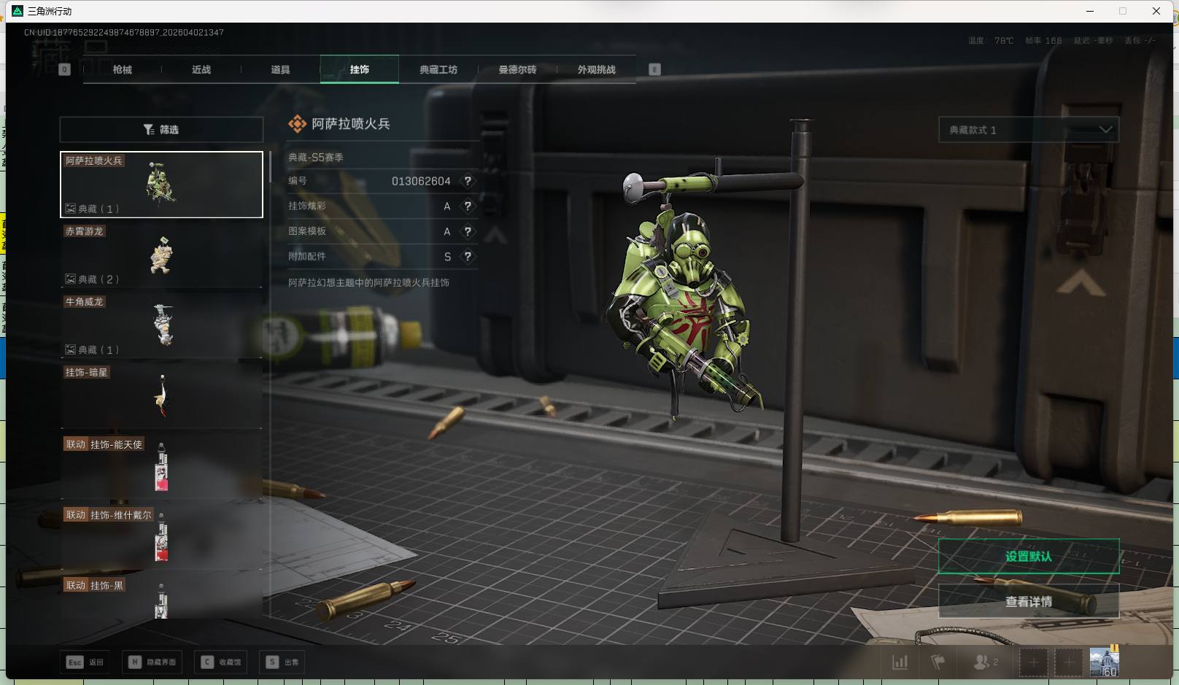The height and width of the screenshot is (685, 1179).
Task: Open the 曼德尔砖 tab
Action: coord(517,70)
